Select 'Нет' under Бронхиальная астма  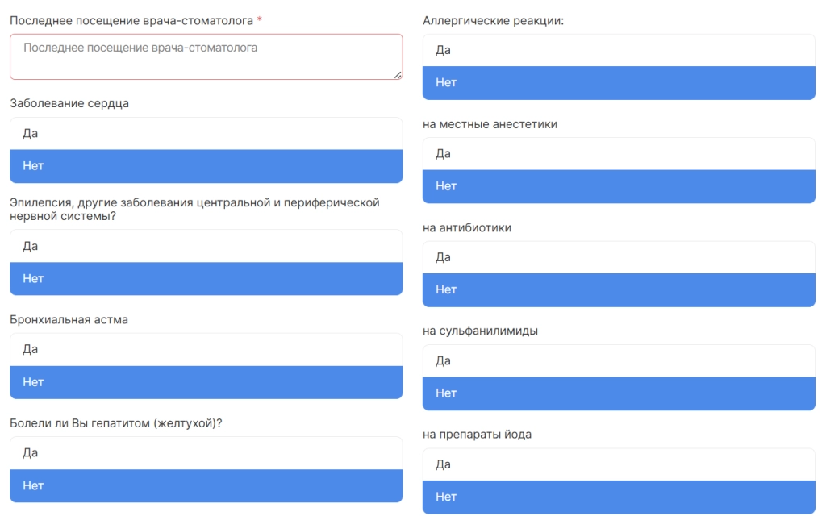coord(206,382)
